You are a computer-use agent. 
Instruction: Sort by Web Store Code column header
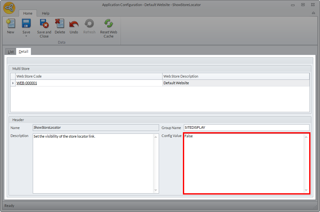[89, 76]
